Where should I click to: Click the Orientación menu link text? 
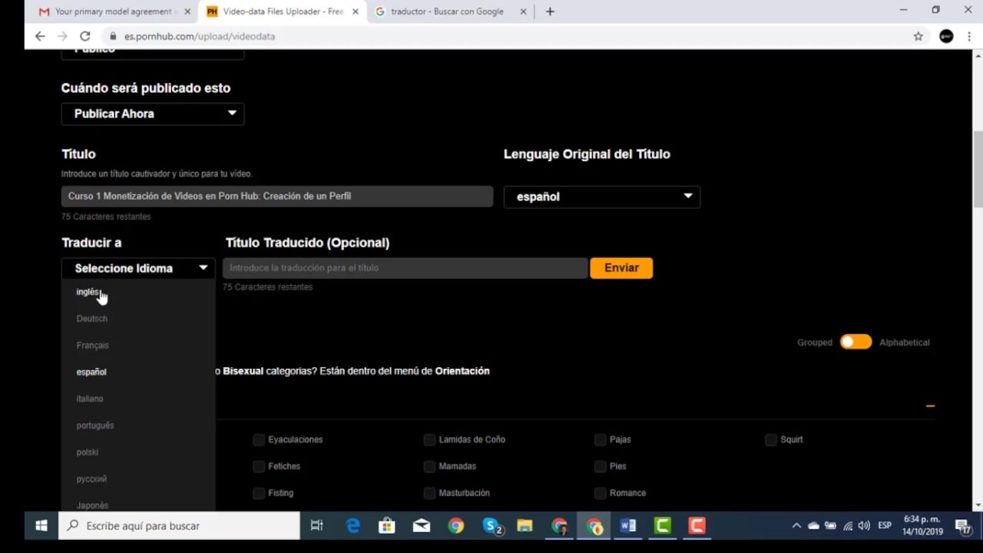pyautogui.click(x=462, y=371)
